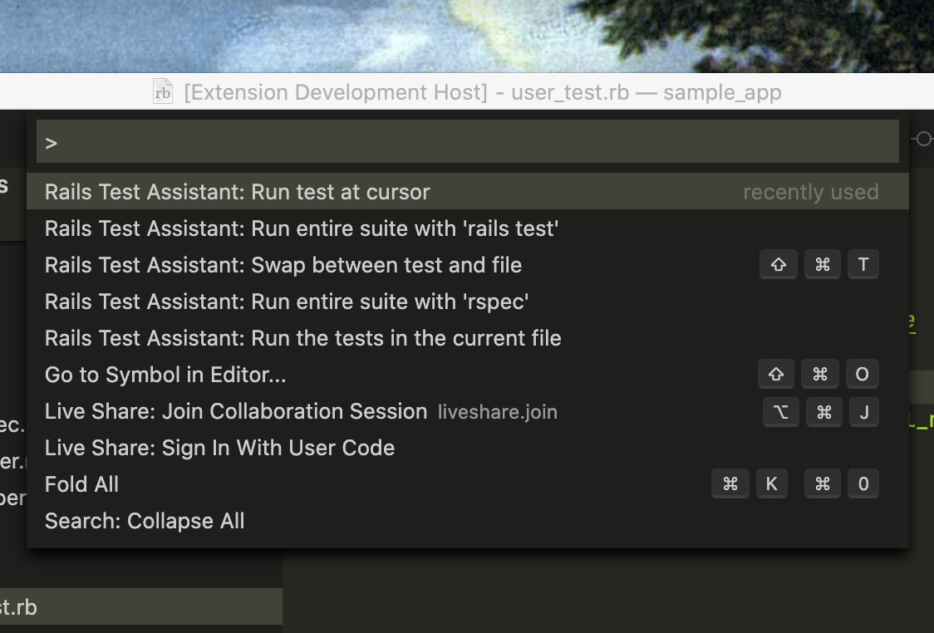Click 'liveshare.join' command ID text
The height and width of the screenshot is (633, 934).
498,412
